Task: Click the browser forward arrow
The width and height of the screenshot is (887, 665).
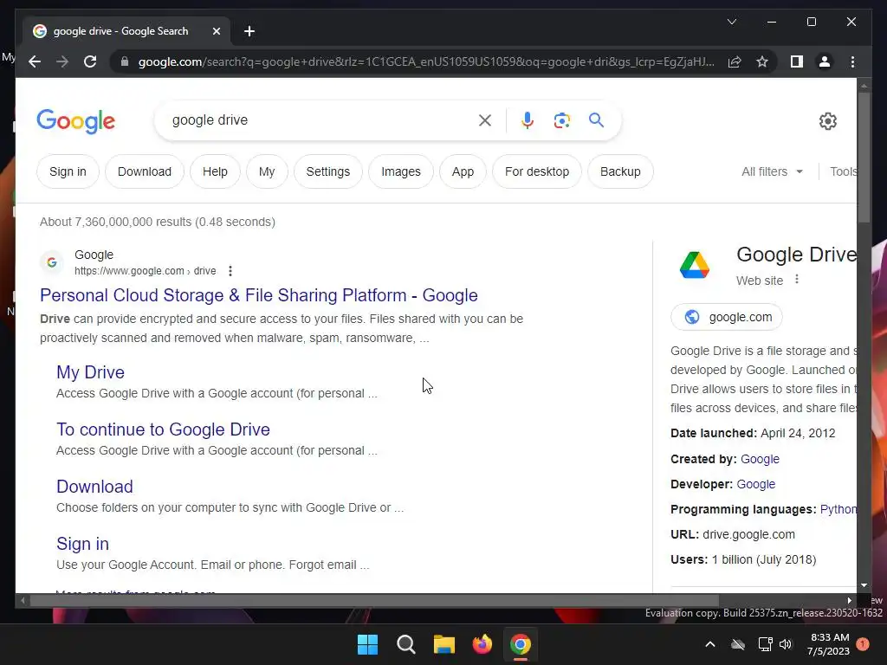Action: point(62,61)
